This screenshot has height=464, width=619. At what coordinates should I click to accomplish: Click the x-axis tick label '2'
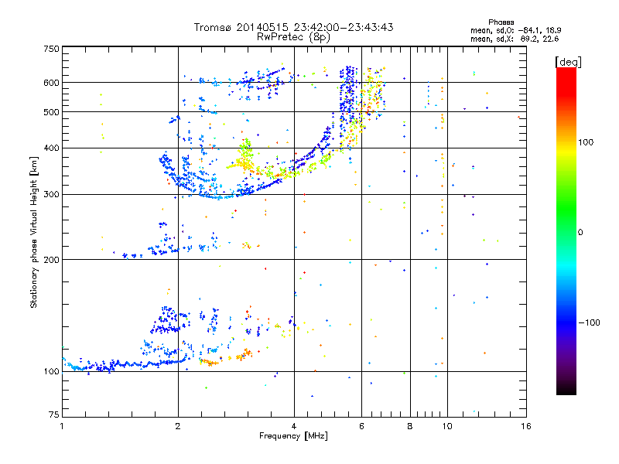pyautogui.click(x=178, y=426)
